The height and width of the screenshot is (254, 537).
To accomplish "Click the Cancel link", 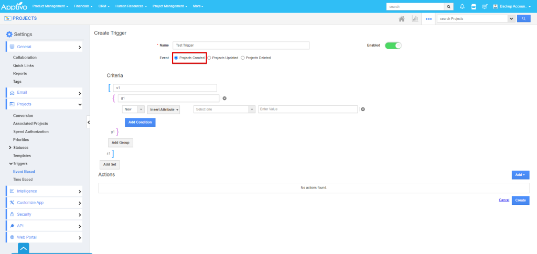I will tap(503, 200).
